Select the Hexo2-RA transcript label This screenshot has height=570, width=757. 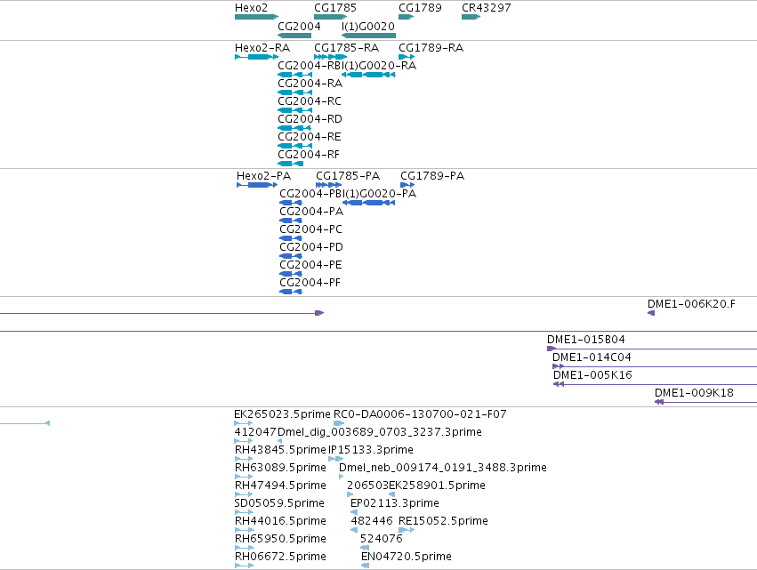pyautogui.click(x=262, y=48)
